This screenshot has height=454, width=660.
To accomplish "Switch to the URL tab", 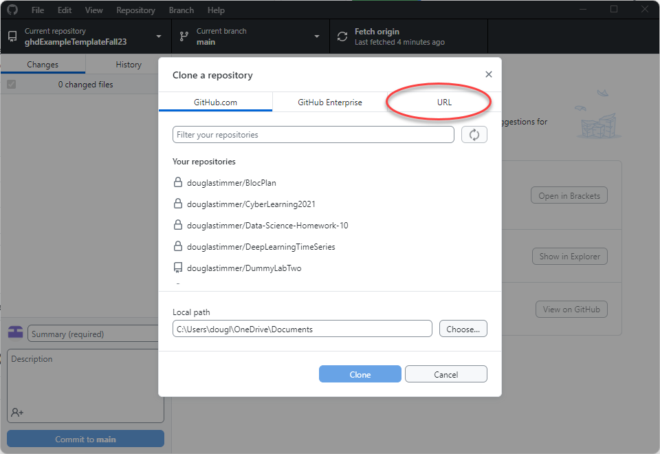I will [x=444, y=102].
